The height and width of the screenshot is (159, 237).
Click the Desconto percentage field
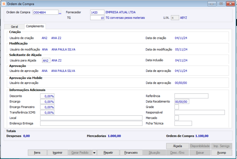click(x=47, y=96)
